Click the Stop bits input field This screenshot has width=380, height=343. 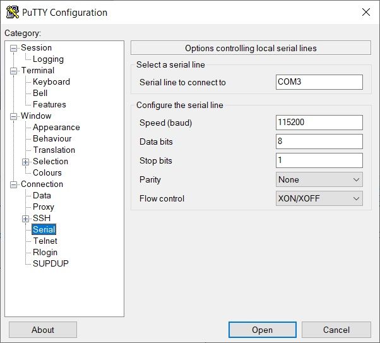pyautogui.click(x=319, y=160)
